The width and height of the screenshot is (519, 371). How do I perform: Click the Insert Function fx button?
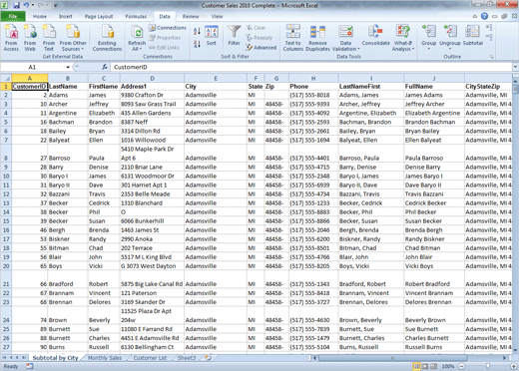click(105, 67)
